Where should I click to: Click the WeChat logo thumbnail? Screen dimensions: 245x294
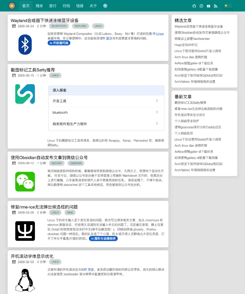coord(25,182)
